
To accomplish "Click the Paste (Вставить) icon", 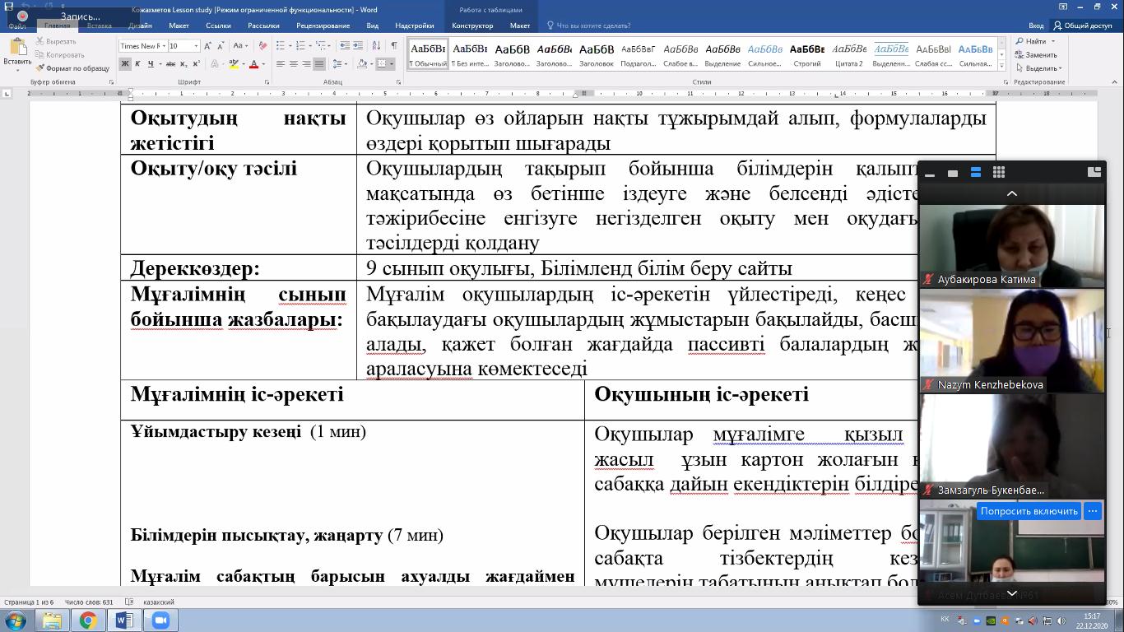I will pos(16,48).
